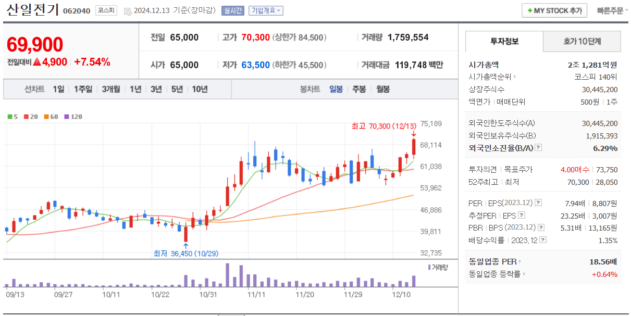Image resolution: width=631 pixels, height=316 pixels.
Task: Click the 거래량 volume legend marker
Action: click(429, 267)
